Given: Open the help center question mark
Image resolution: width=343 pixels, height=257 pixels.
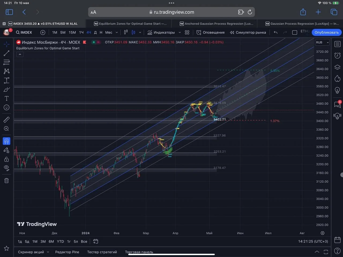Looking at the screenshot, I should pyautogui.click(x=337, y=251).
